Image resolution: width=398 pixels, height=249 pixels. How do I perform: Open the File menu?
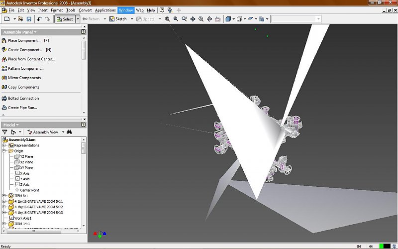11,10
